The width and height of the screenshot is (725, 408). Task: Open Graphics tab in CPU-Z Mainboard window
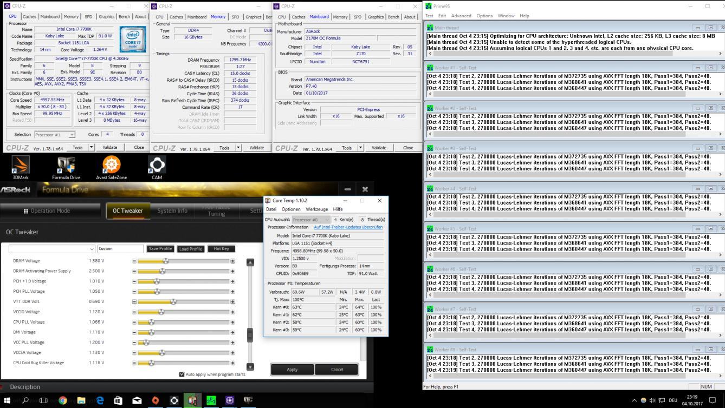(x=376, y=17)
